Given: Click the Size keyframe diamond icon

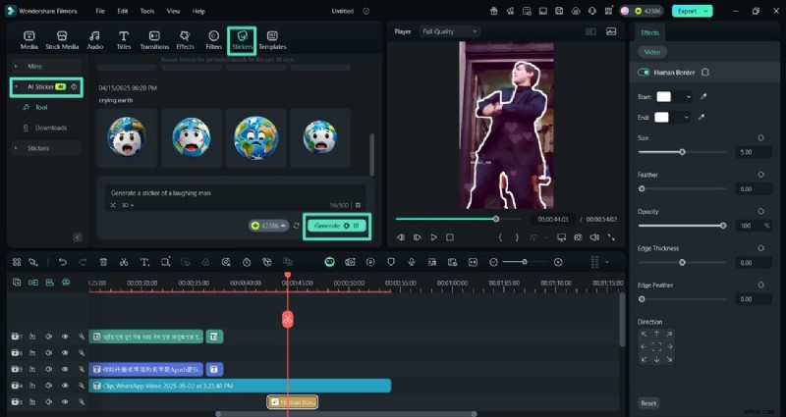Looking at the screenshot, I should (761, 138).
